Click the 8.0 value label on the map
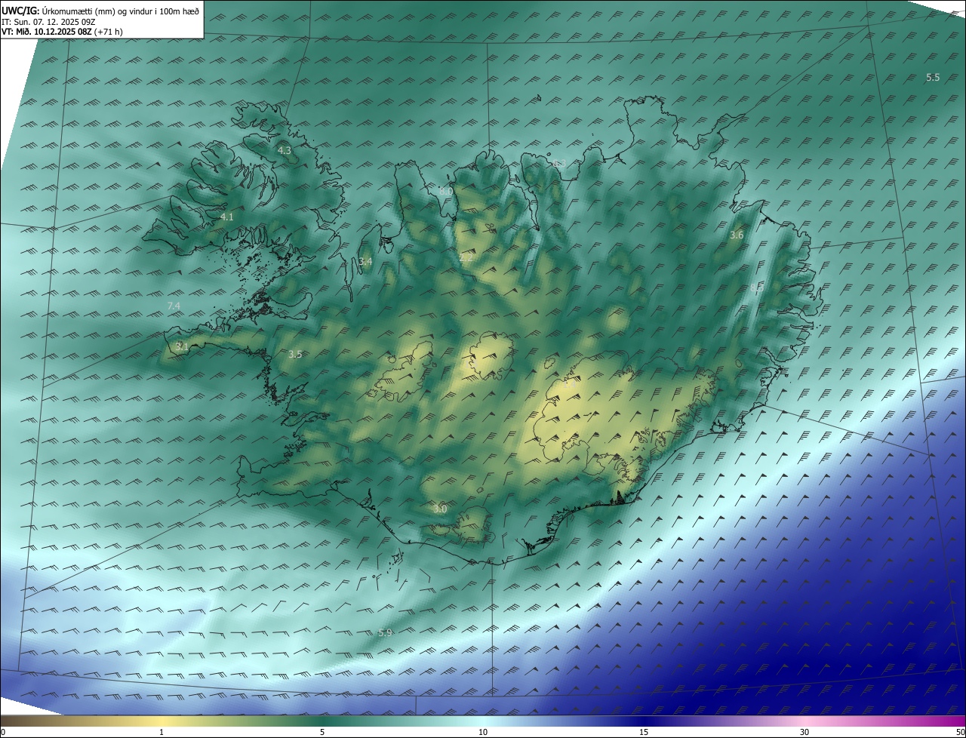 pyautogui.click(x=446, y=192)
